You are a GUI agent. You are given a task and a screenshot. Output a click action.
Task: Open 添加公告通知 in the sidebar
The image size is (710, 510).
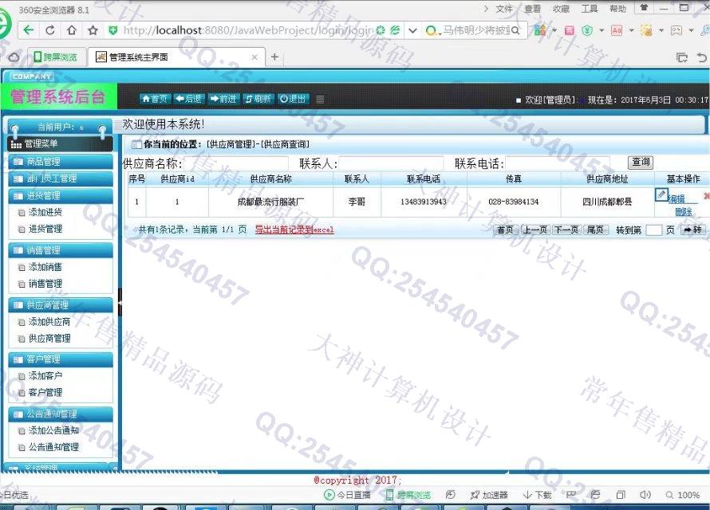coord(53,430)
